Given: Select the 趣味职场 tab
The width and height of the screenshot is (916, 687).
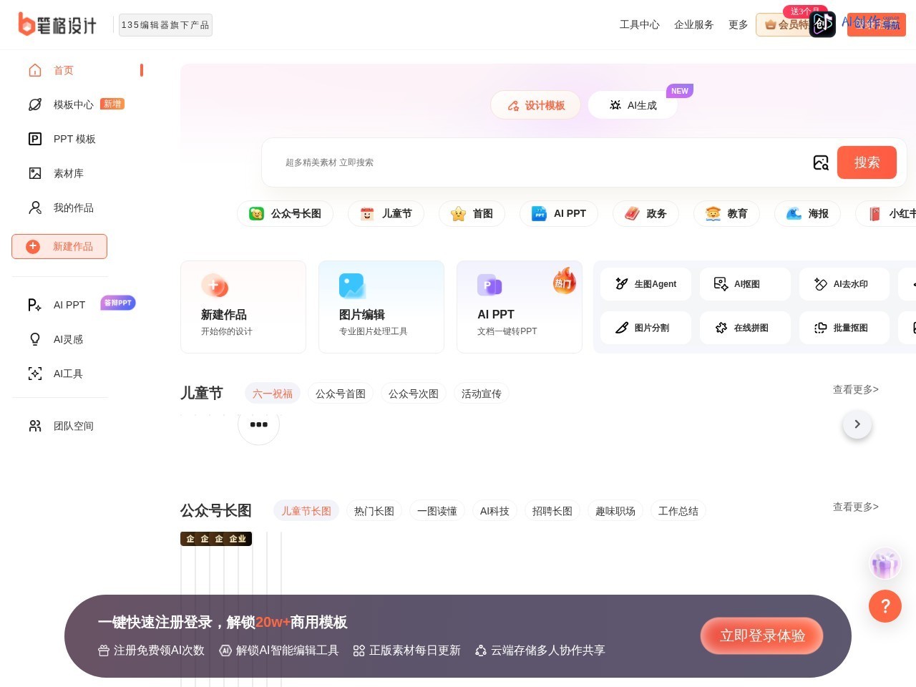Looking at the screenshot, I should pos(615,511).
